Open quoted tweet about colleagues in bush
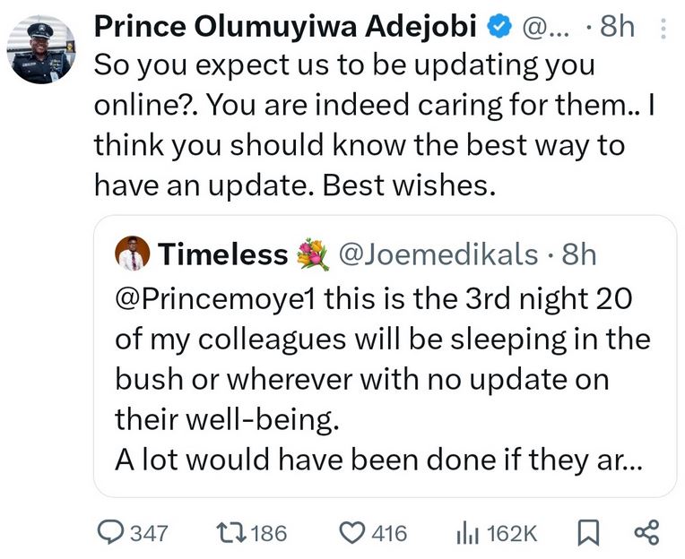Viewport: 685px width, 559px height. [384, 378]
